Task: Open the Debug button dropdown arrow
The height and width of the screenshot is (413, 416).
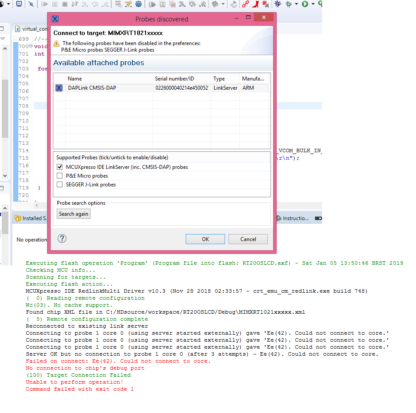Action: coord(296,4)
